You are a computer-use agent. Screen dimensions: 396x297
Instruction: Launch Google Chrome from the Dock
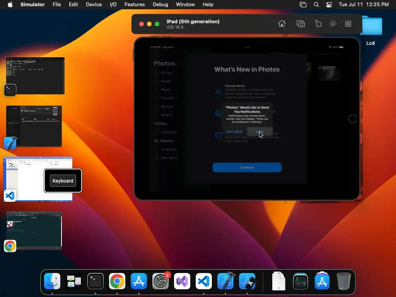(117, 281)
